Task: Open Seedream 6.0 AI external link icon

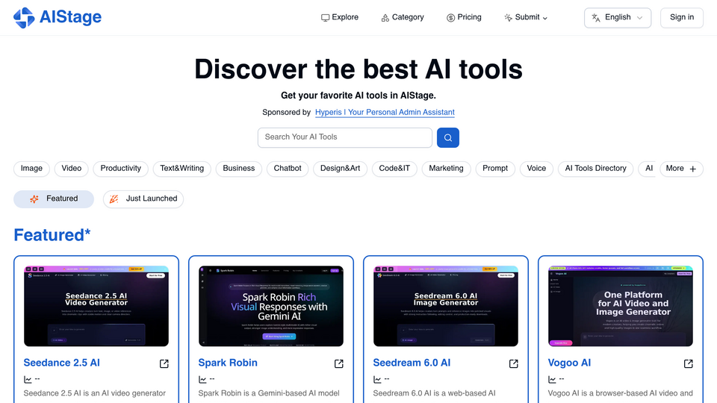Action: (x=514, y=363)
